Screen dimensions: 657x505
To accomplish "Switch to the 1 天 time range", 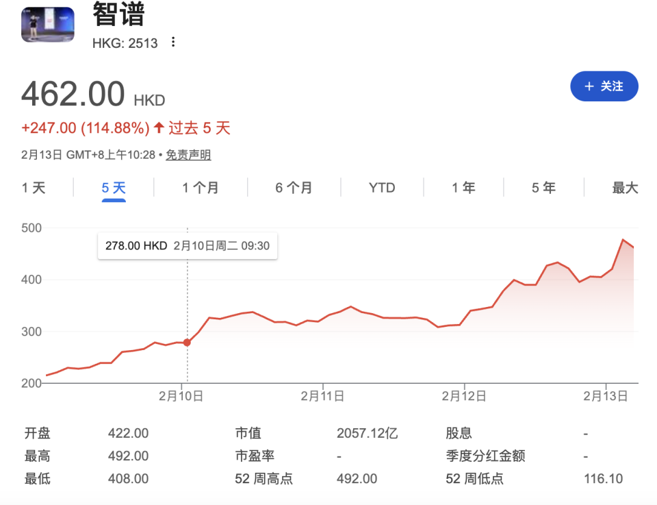I will coord(34,188).
